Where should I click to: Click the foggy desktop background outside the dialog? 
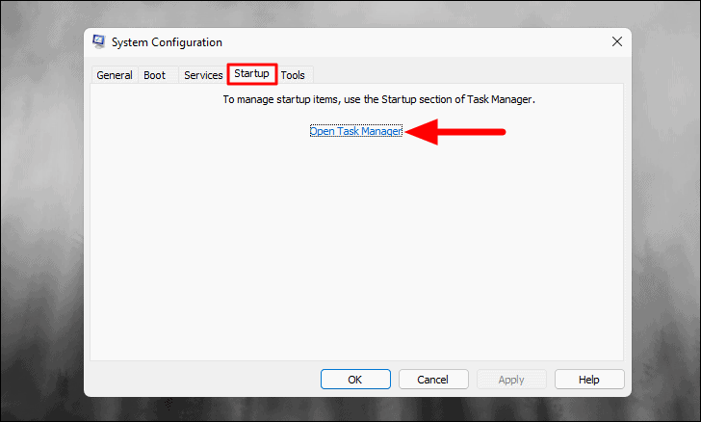42,224
